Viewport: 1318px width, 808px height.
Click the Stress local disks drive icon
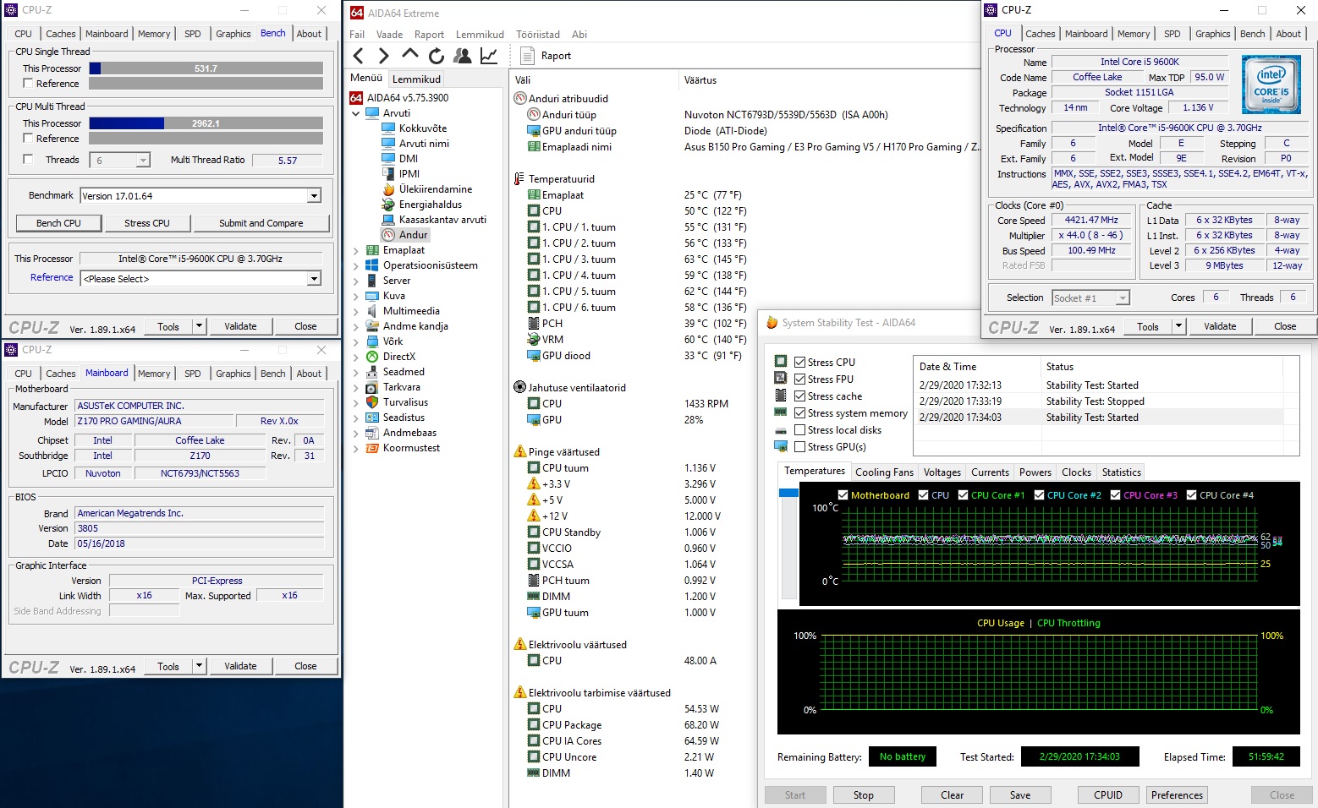pos(781,430)
